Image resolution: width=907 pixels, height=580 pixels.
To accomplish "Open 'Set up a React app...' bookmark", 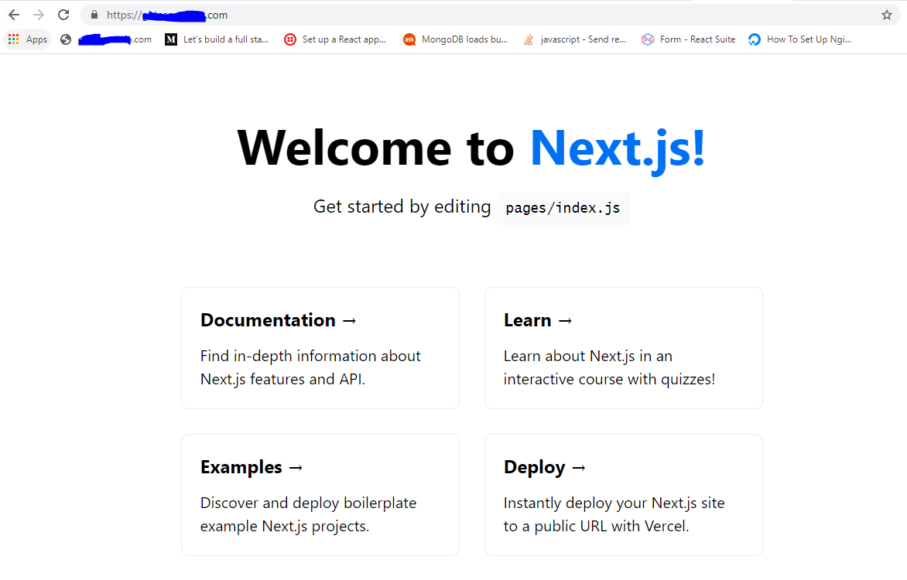I will point(336,39).
